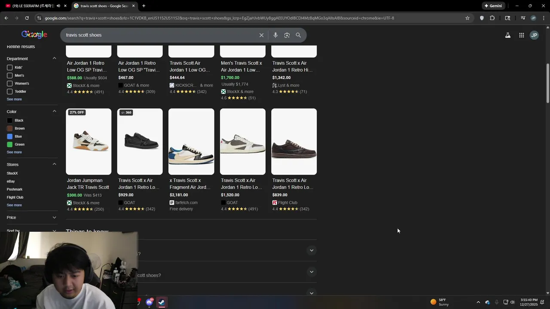This screenshot has height=309, width=550.
Task: Open Chrome profile JP in toolbar
Action: (x=533, y=18)
